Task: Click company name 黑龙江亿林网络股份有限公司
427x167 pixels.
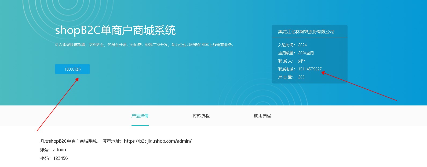Action: [x=306, y=32]
